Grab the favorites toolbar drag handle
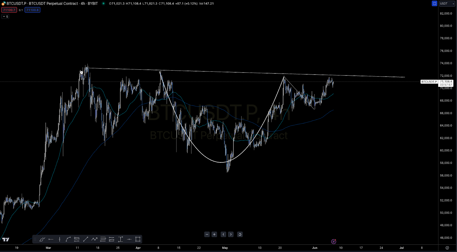The width and height of the screenshot is (457, 252). pyautogui.click(x=35, y=239)
